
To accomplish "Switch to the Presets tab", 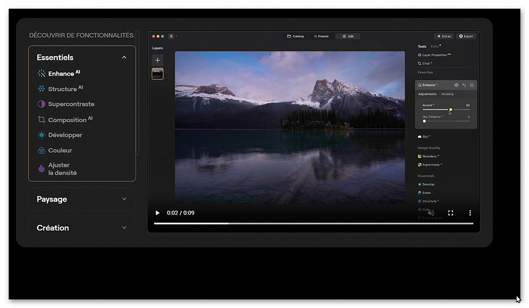I will pyautogui.click(x=321, y=37).
